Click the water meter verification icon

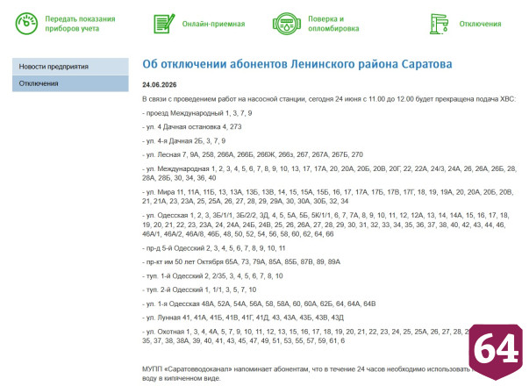[286, 24]
